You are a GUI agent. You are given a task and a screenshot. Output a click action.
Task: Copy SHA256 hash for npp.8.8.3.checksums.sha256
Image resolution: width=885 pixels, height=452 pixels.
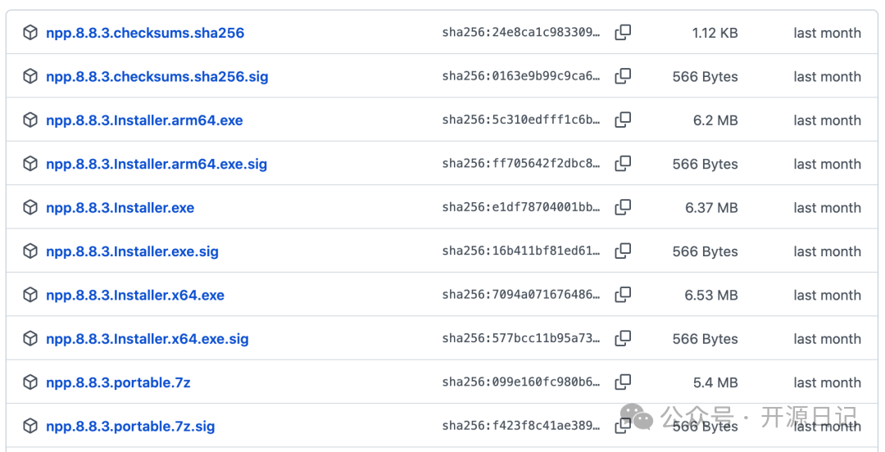(623, 32)
